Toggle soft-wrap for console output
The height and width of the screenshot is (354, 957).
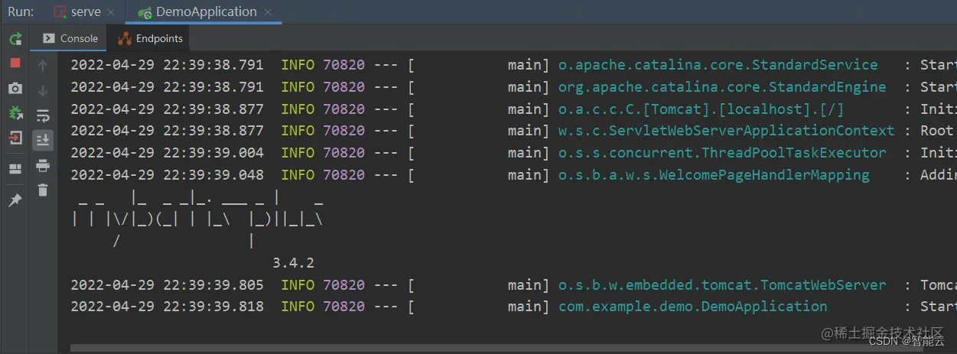pos(43,115)
